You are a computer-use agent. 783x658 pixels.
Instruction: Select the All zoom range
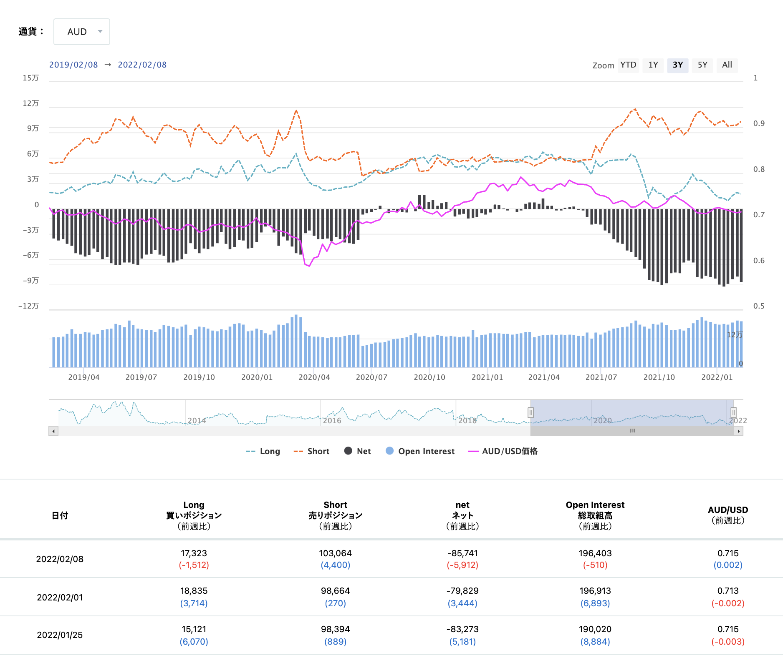tap(727, 65)
